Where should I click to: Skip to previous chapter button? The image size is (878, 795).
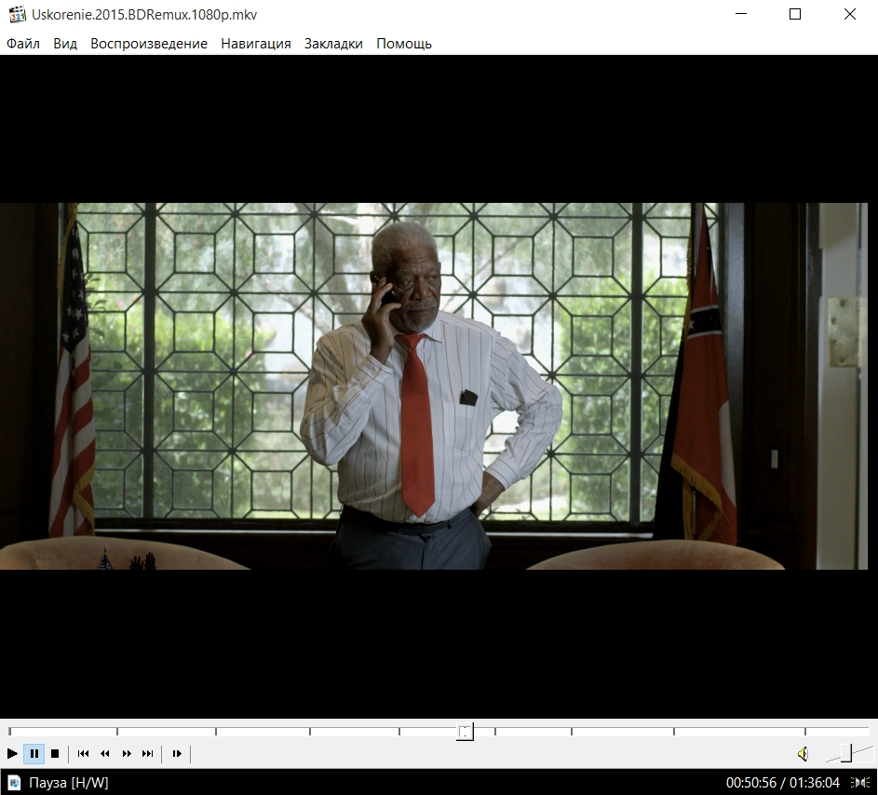84,753
